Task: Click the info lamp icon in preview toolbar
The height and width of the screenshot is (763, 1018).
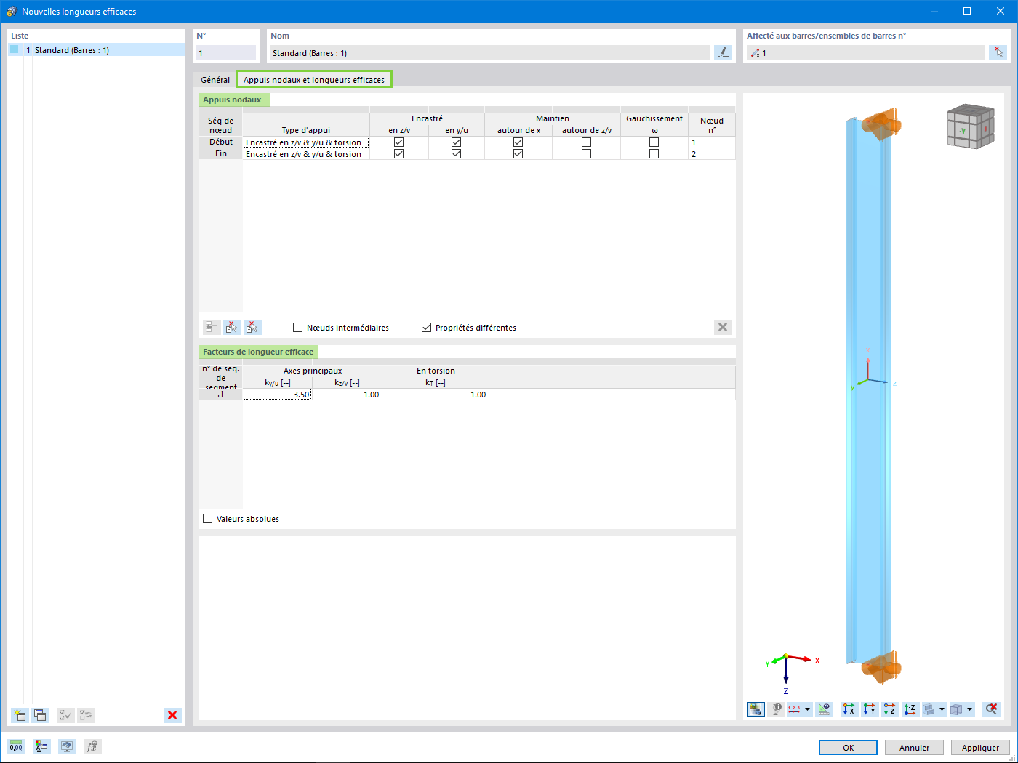Action: [x=776, y=709]
